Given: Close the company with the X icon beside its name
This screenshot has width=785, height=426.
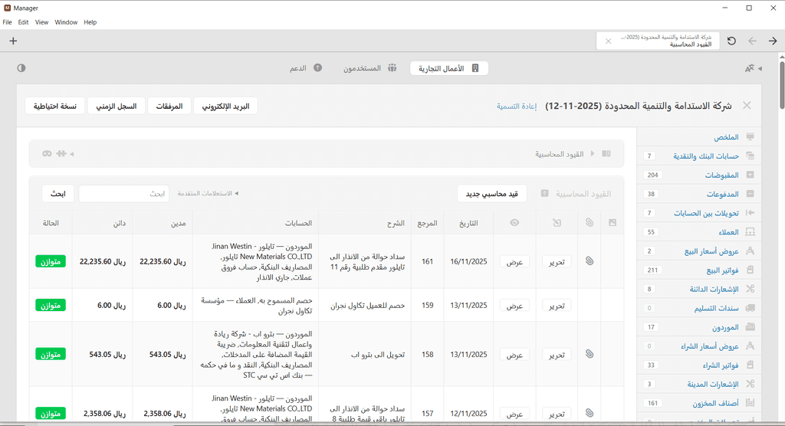Looking at the screenshot, I should click(x=747, y=106).
